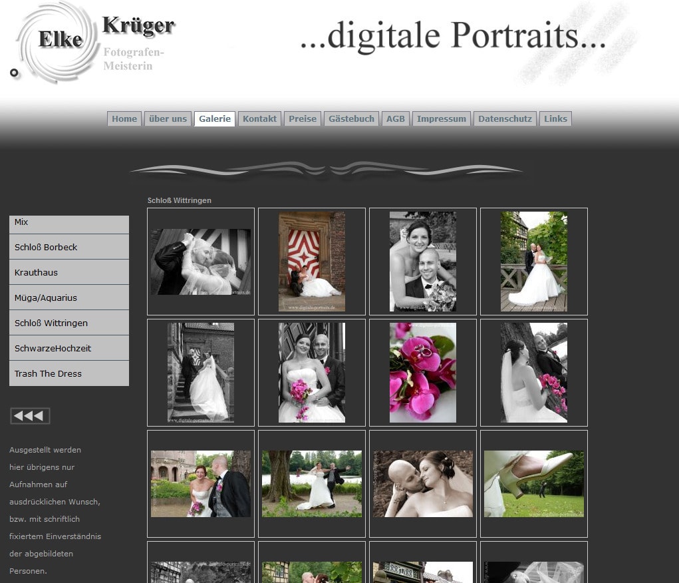Click the Elke Krüger logo

(94, 43)
